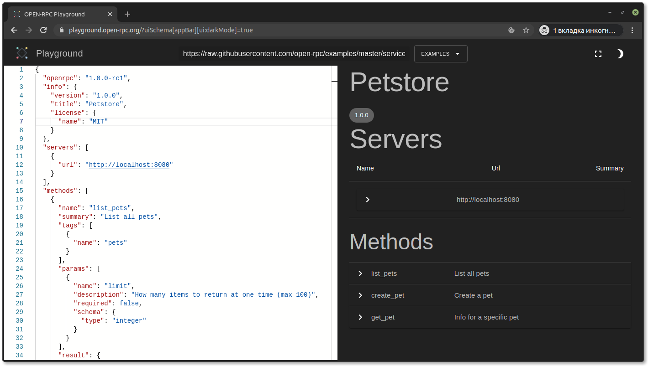Expand the list_pets method details

(360, 273)
